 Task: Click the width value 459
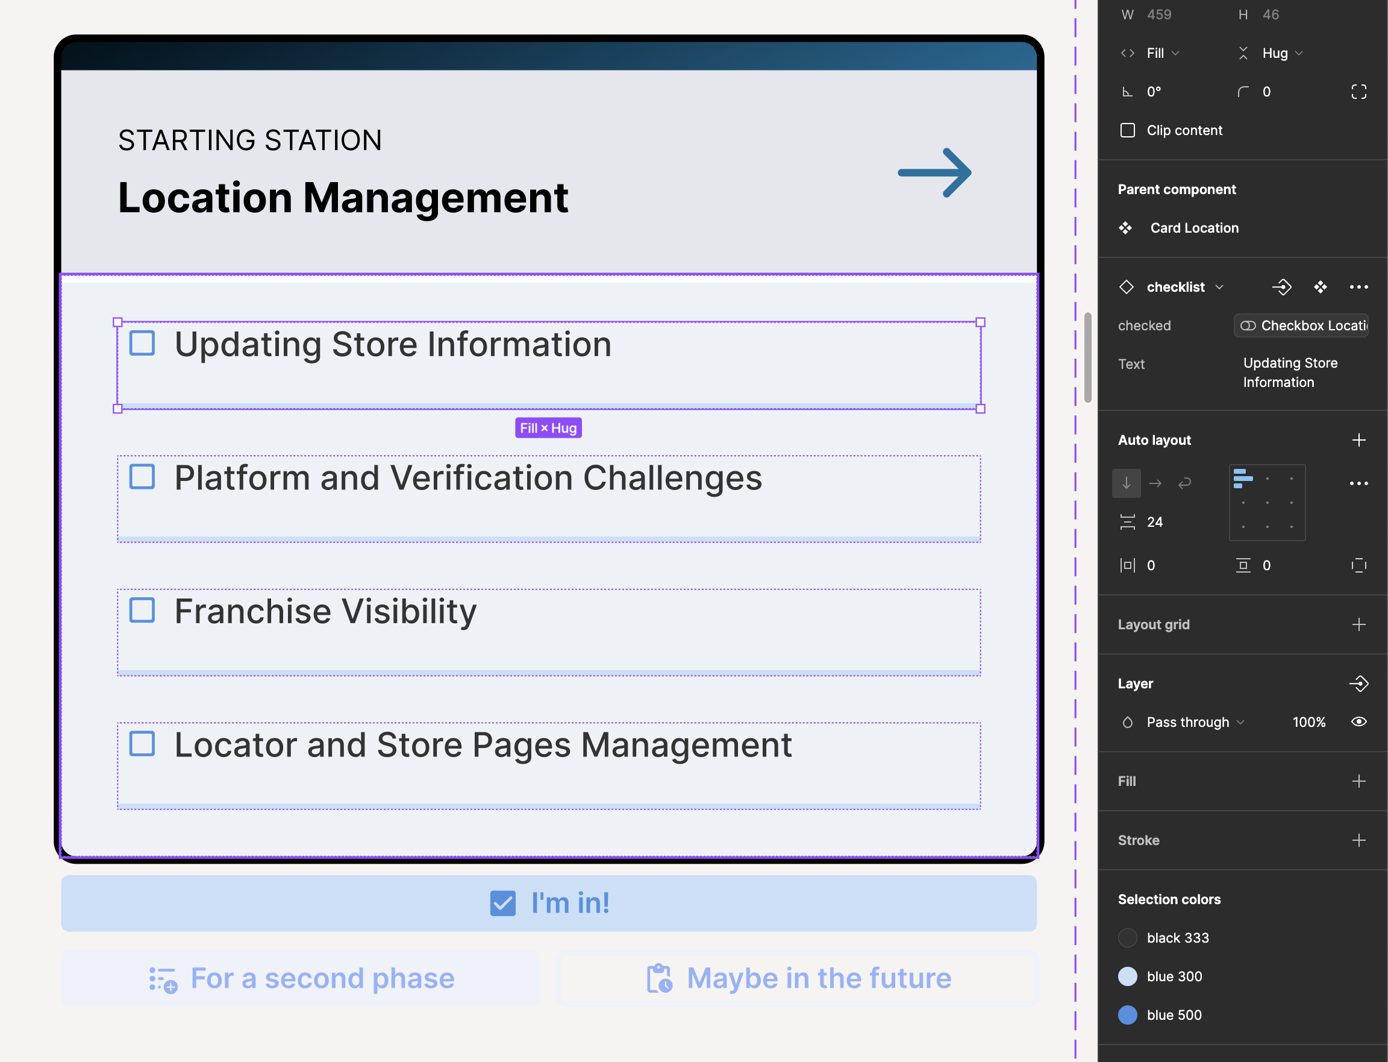[x=1158, y=14]
